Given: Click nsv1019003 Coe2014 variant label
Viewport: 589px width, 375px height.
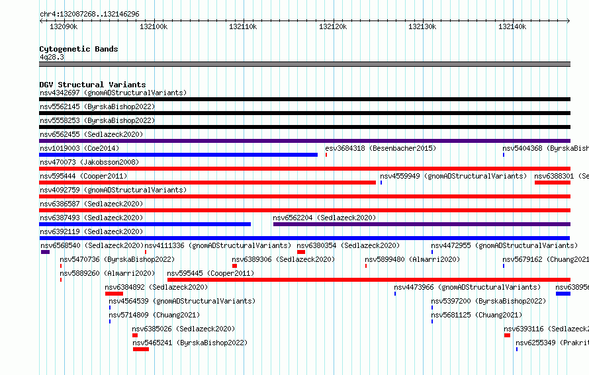Looking at the screenshot, I should tap(79, 148).
